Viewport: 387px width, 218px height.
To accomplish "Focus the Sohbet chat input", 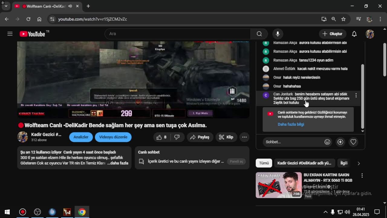I will (293, 142).
